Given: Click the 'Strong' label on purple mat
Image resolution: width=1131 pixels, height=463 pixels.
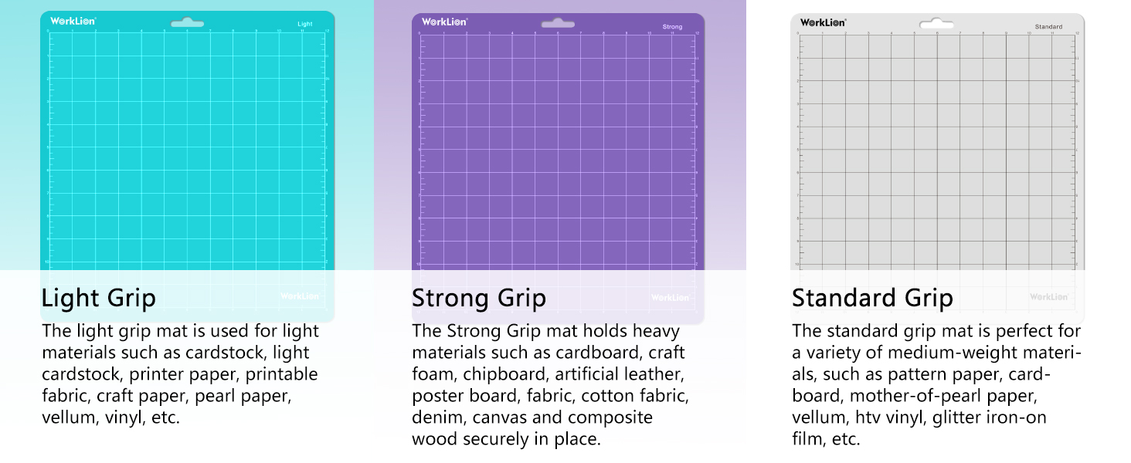Looking at the screenshot, I should click(672, 27).
